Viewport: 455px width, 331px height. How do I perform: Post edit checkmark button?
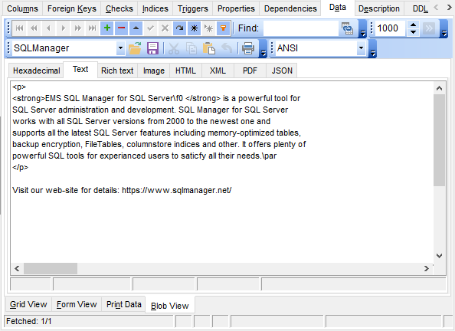[x=150, y=28]
